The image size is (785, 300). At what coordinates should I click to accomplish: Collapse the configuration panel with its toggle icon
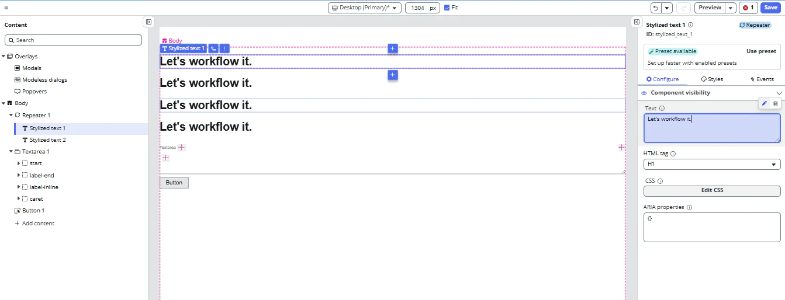(637, 22)
